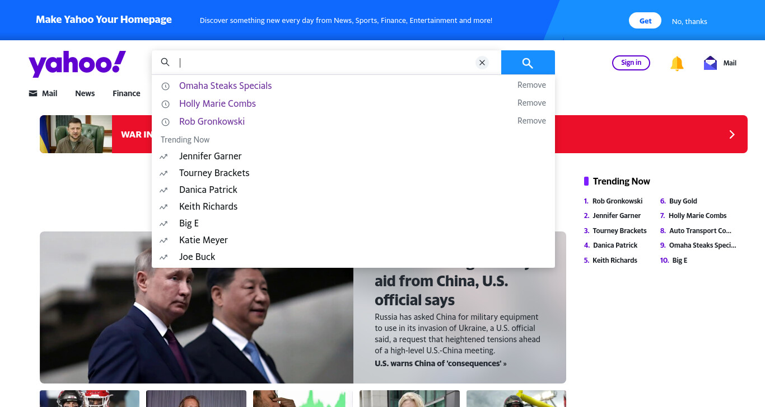Remove Rob Gronkowski from history
Viewport: 765px width, 407px height.
click(531, 121)
